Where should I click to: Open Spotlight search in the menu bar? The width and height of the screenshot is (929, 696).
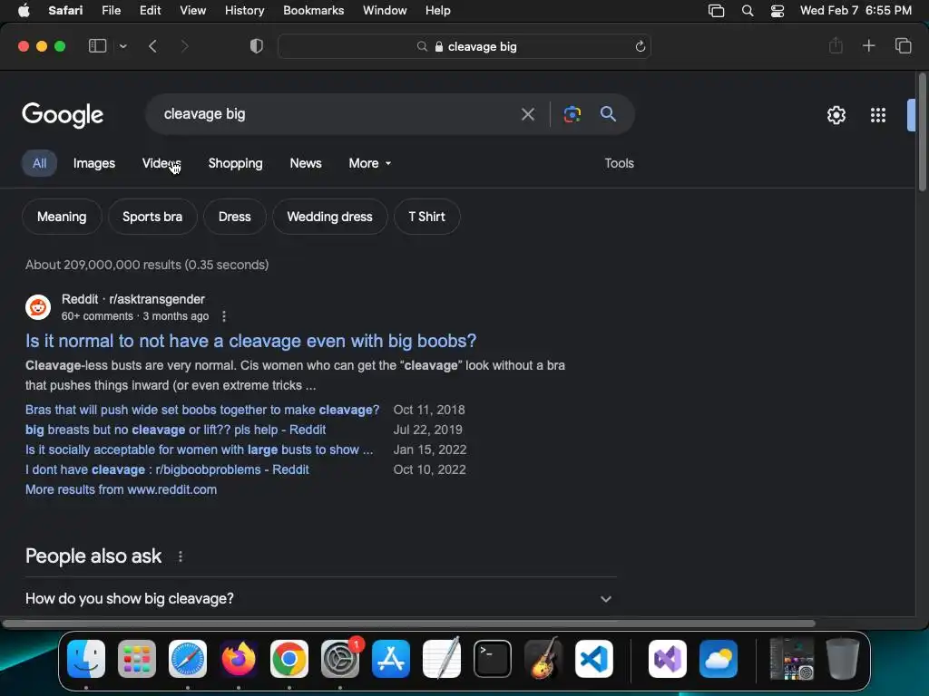(x=748, y=11)
